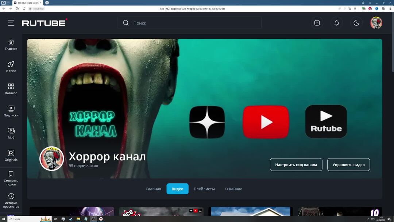The image size is (394, 222).
Task: Open the video thumbnail with the lightning
Action: [x=72, y=211]
